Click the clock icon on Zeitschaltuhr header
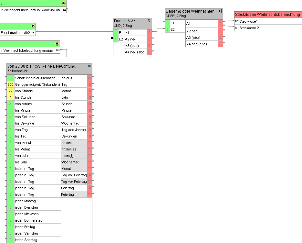 point(89,66)
